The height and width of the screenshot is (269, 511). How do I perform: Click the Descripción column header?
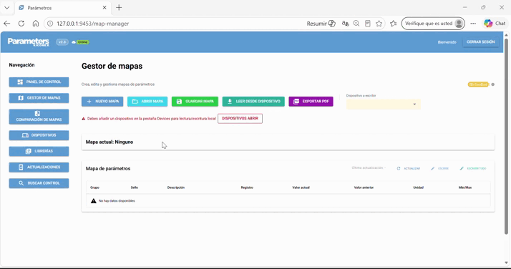click(175, 187)
